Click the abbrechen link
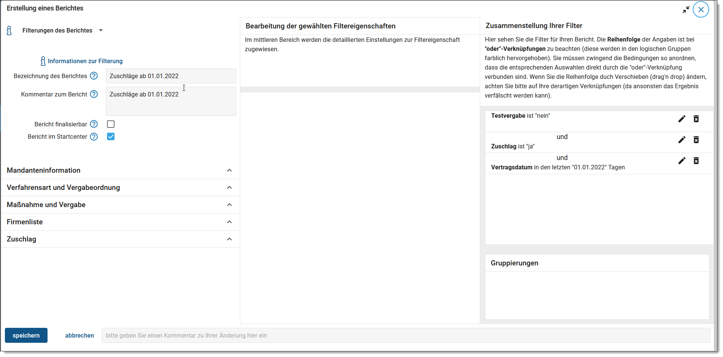Screen dimensions: 723x357 [x=80, y=335]
